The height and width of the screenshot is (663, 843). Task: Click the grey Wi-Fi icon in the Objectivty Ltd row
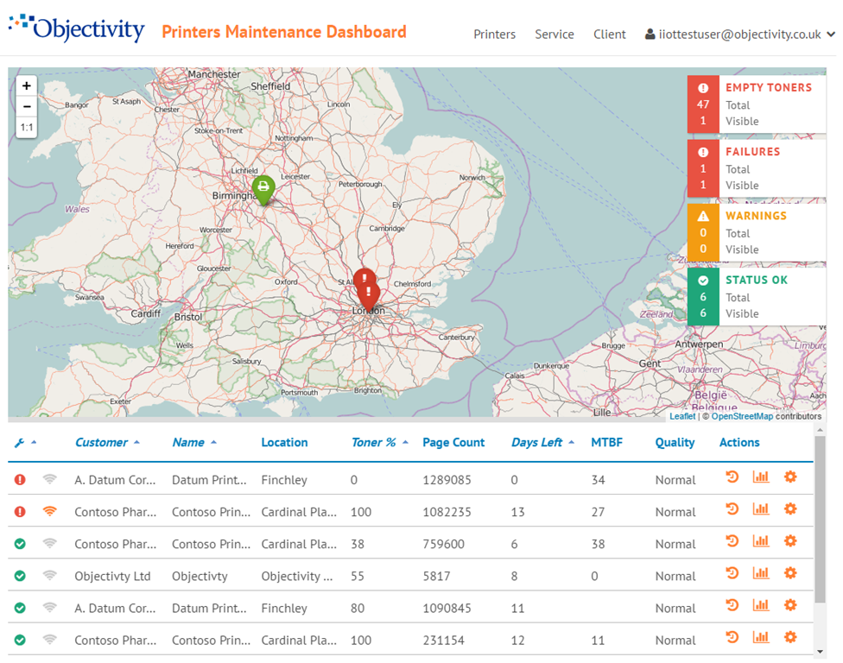(49, 576)
